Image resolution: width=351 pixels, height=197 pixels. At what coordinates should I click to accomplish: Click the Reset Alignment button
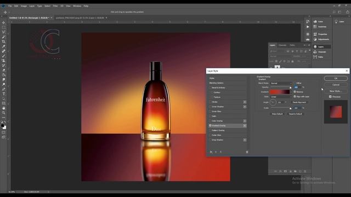(x=299, y=102)
